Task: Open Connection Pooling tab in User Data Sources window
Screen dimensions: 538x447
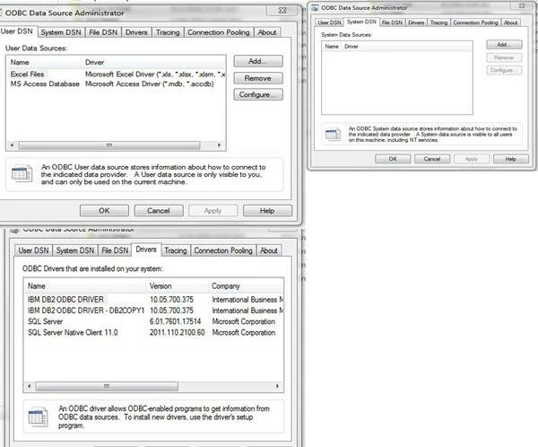Action: tap(219, 32)
